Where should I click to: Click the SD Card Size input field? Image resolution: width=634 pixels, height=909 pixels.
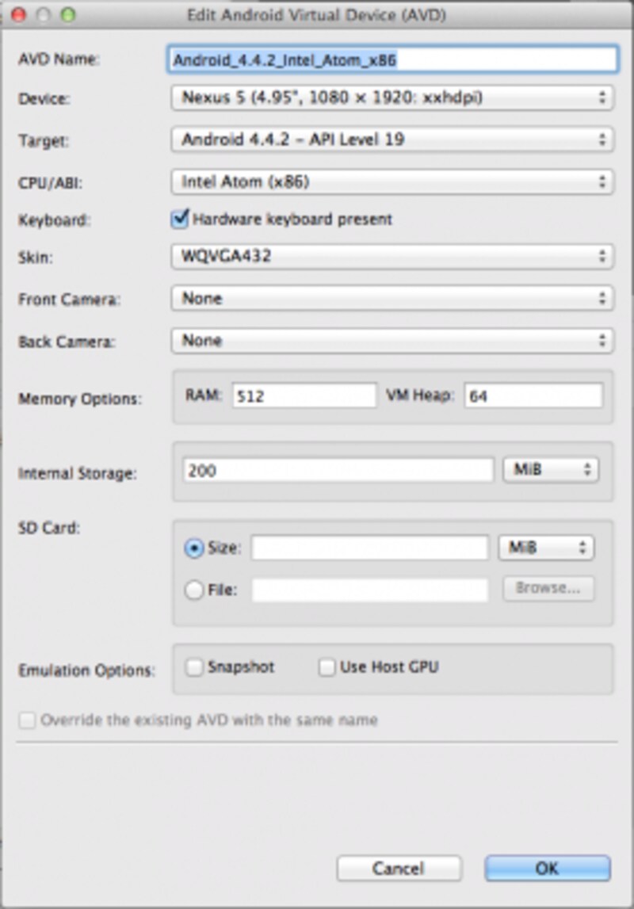click(x=370, y=548)
